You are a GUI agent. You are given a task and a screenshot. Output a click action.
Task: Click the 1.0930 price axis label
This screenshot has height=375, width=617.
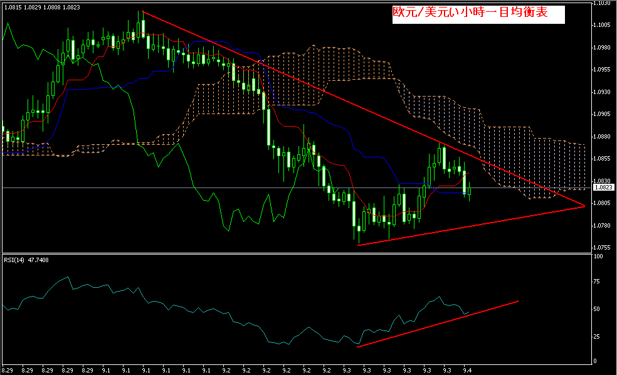pos(602,92)
